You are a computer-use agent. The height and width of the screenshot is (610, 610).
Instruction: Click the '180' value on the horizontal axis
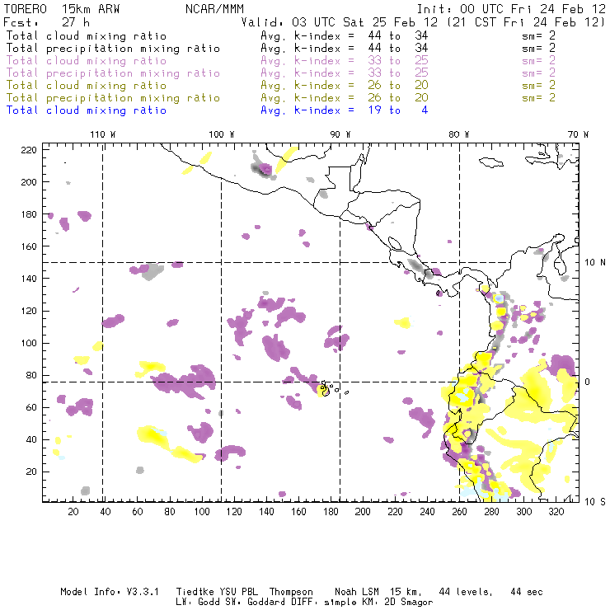[x=331, y=512]
